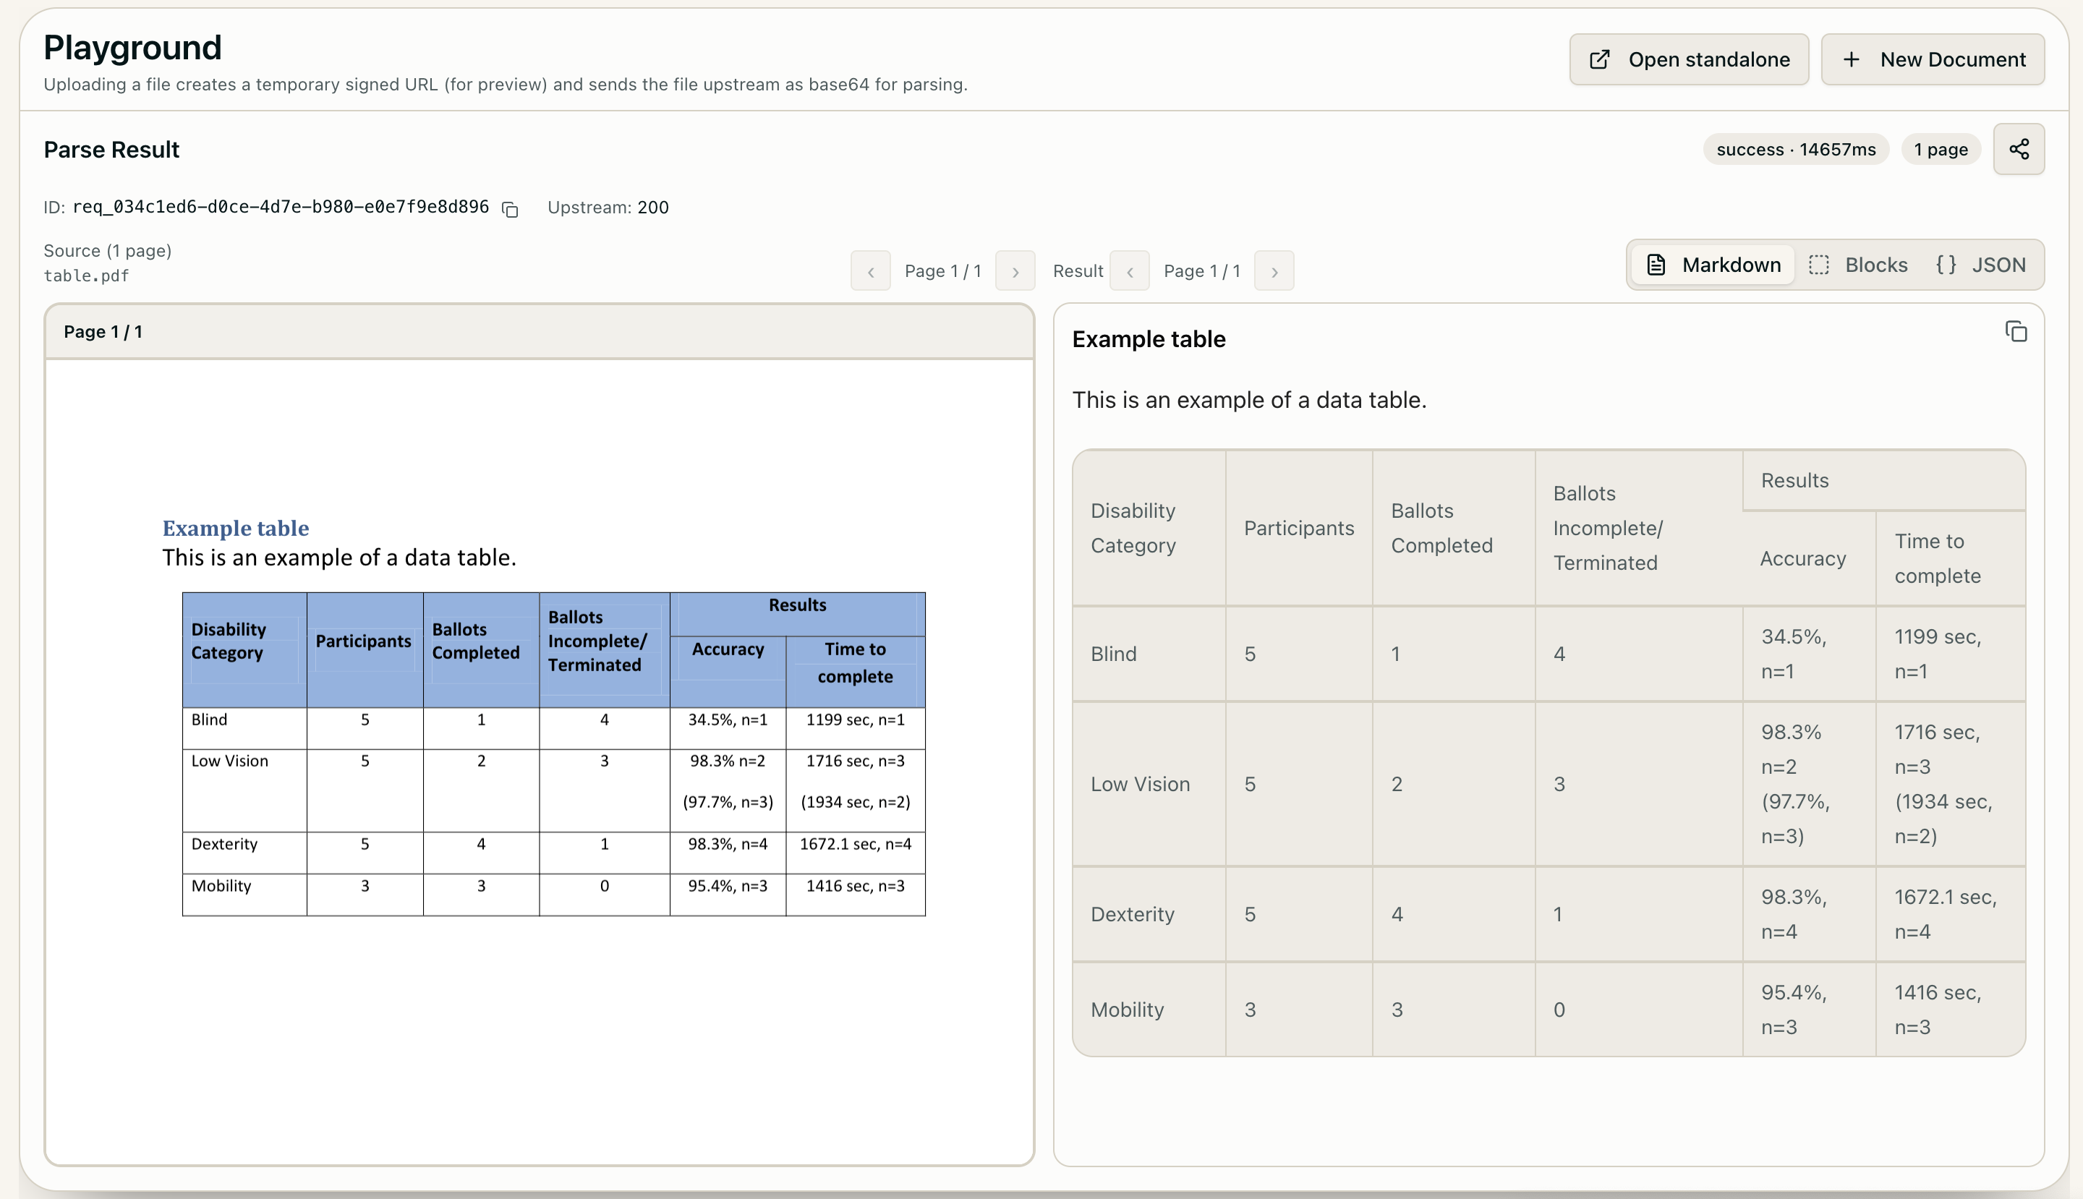Switch to the JSON view tab

tap(1980, 265)
